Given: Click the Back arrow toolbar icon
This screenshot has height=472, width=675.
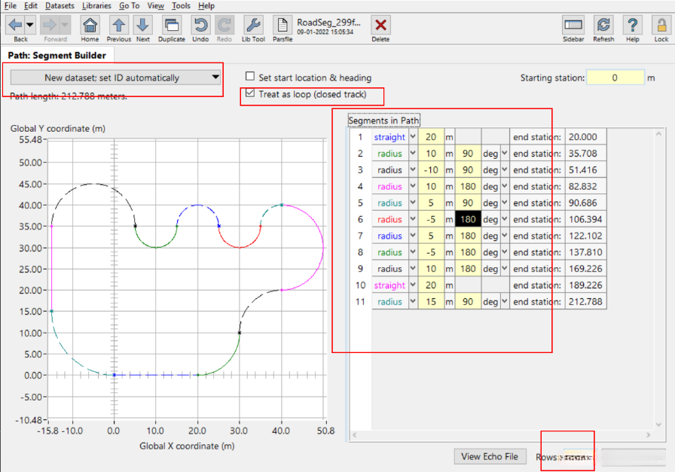Looking at the screenshot, I should point(16,25).
